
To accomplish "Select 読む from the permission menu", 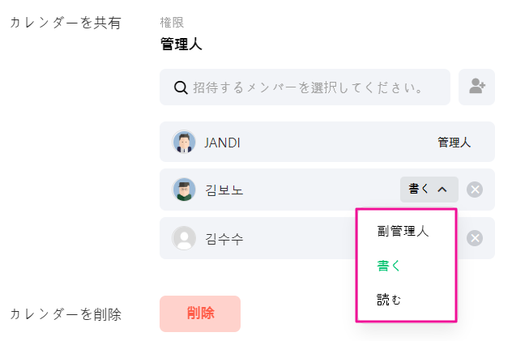I will (x=390, y=301).
